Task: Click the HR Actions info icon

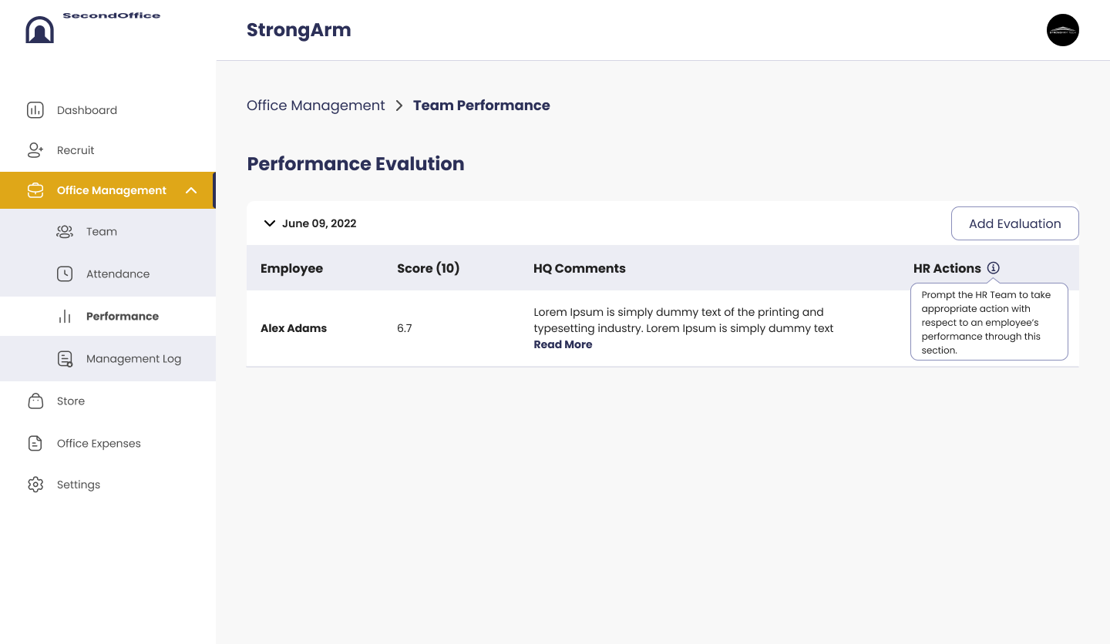Action: pos(994,268)
